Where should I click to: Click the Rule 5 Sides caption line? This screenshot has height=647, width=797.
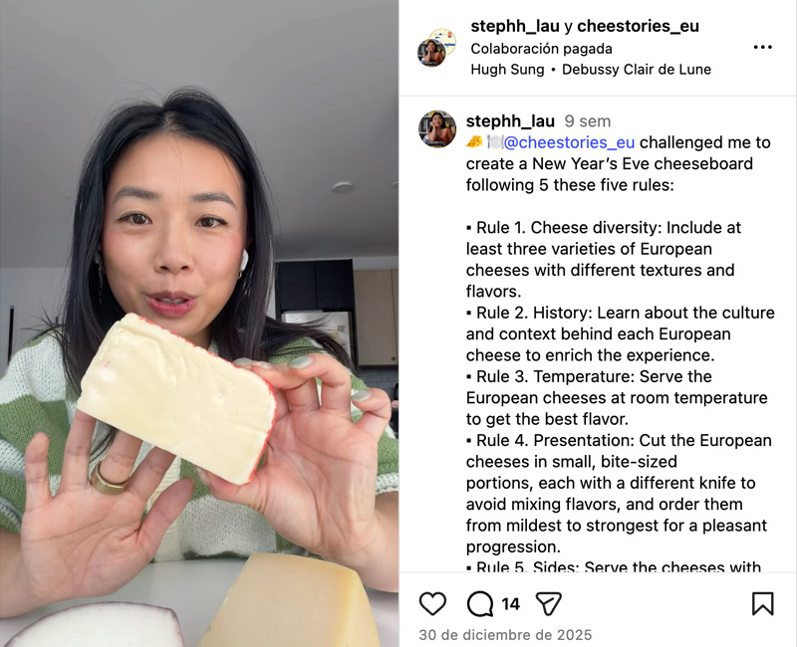coord(614,566)
